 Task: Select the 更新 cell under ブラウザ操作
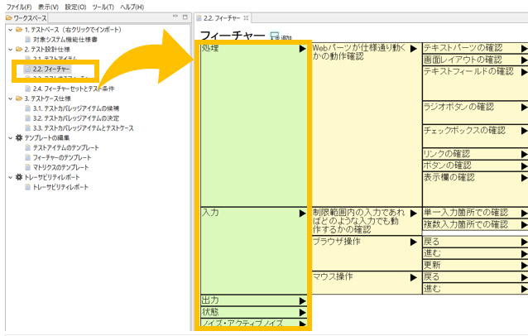pyautogui.click(x=475, y=265)
